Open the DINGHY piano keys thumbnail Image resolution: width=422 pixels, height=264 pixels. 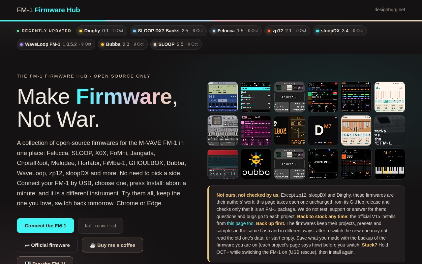pyautogui.click(x=390, y=164)
